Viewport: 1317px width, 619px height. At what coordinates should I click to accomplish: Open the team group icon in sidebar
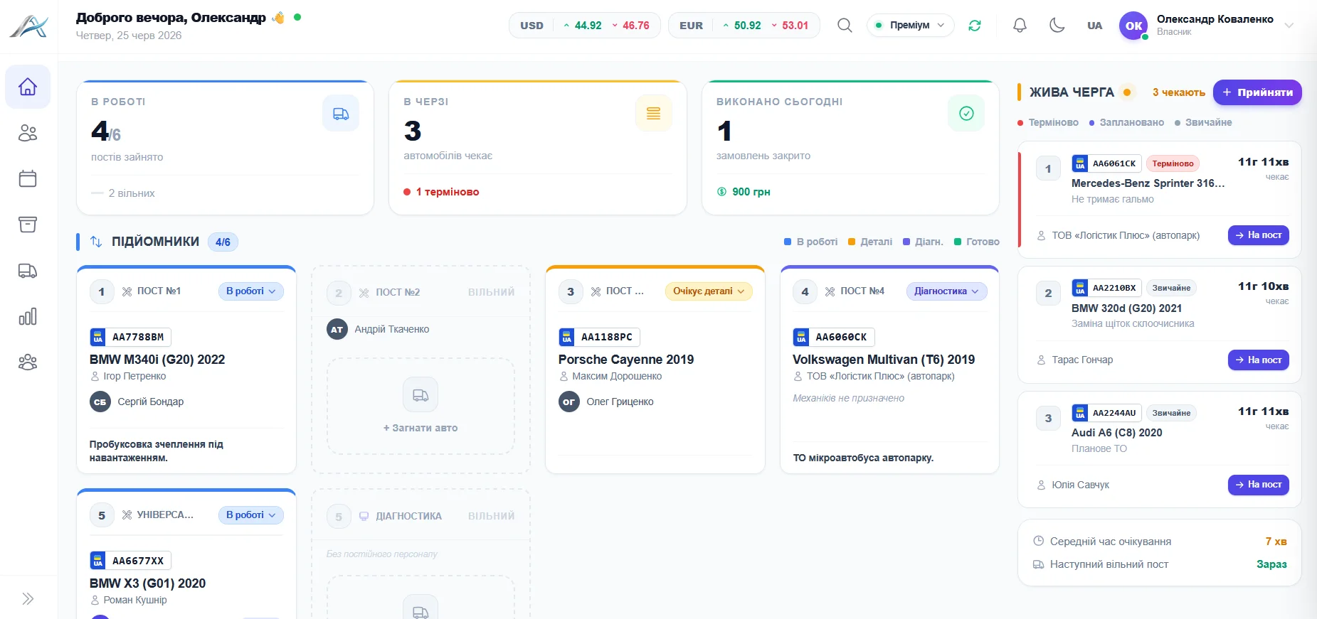28,362
